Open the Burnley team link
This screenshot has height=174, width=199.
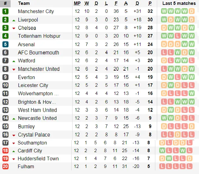pyautogui.click(x=26, y=127)
